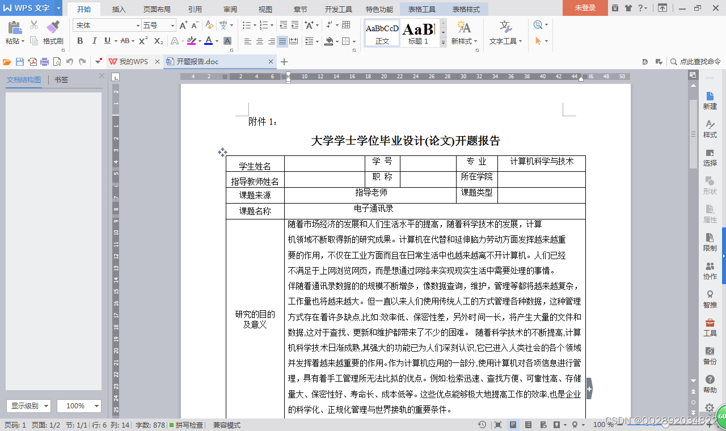Toggle 拼写检查 in the status bar
The width and height of the screenshot is (726, 431).
pyautogui.click(x=185, y=425)
